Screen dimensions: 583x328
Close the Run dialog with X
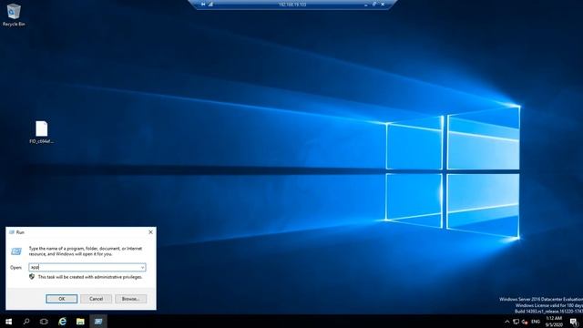click(150, 232)
